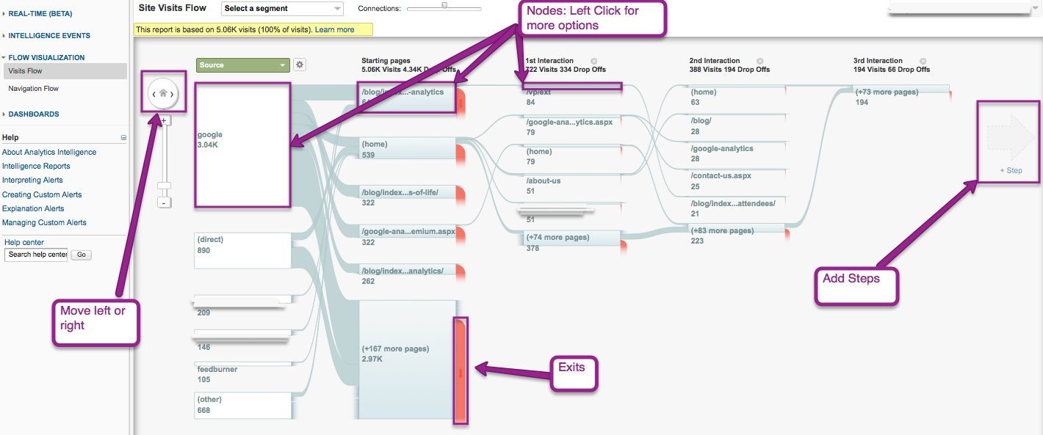
Task: Select the (+167 more pages) starting node
Action: pyautogui.click(x=408, y=359)
